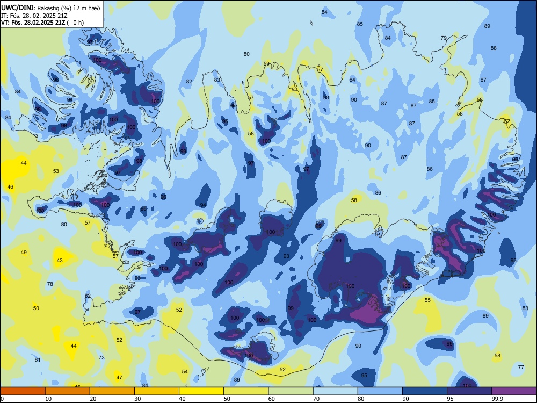The width and height of the screenshot is (537, 403).
Task: Click the humidity value '78' on the map
Action: (x=50, y=284)
